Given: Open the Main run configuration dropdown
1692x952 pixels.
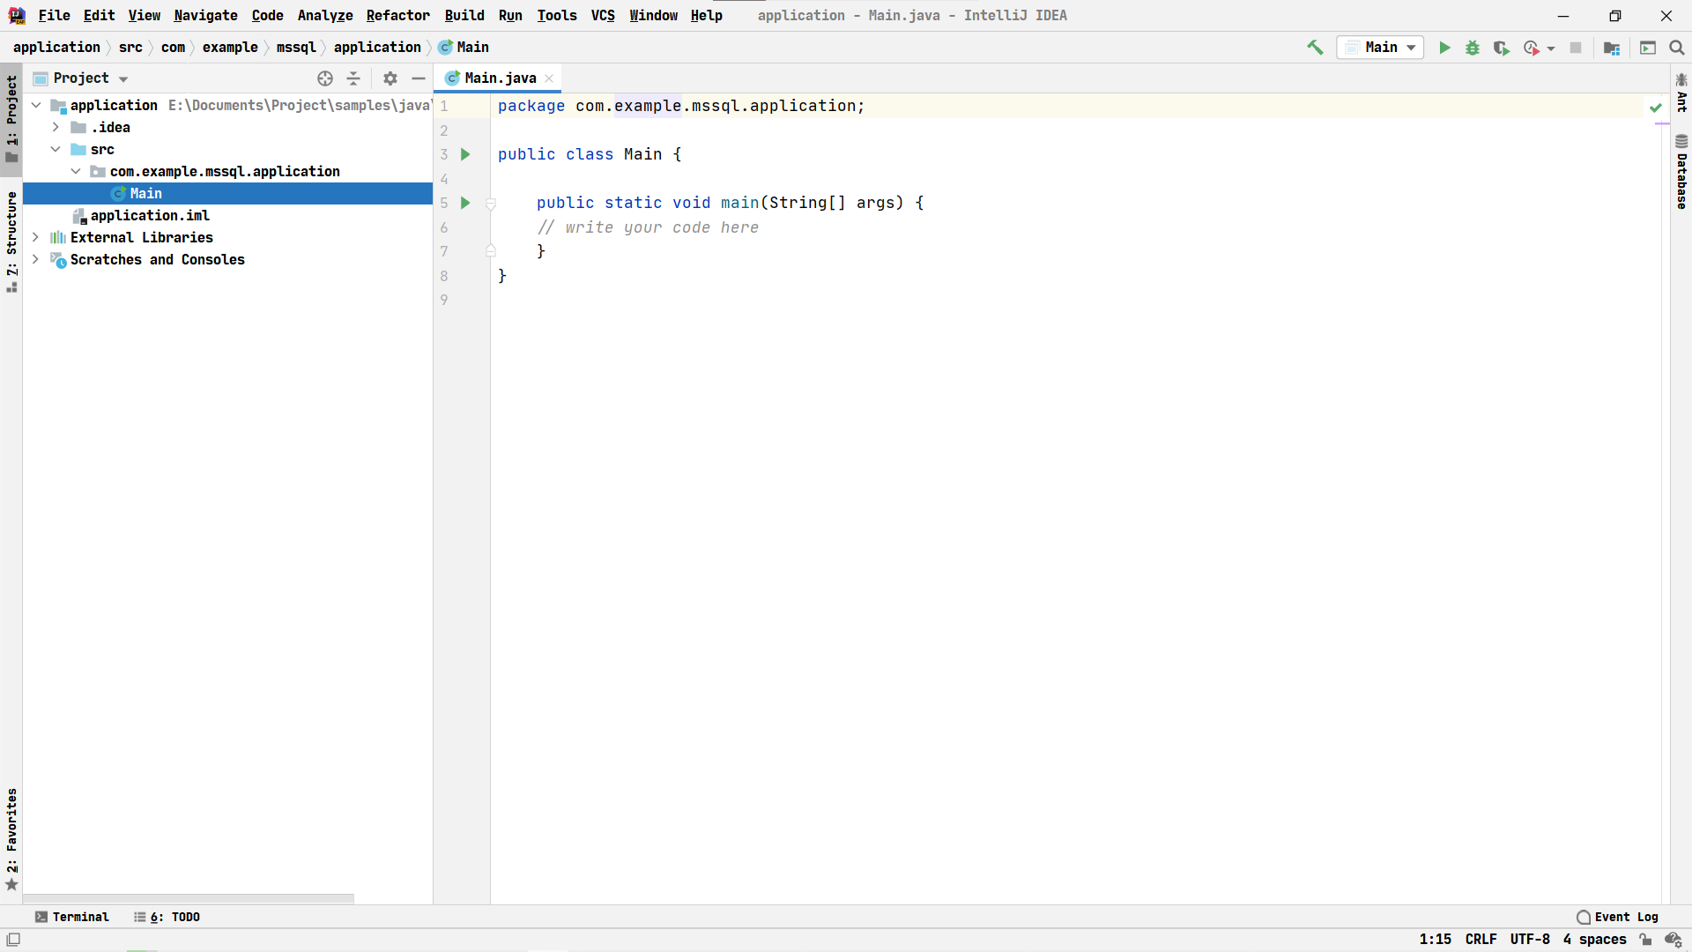Looking at the screenshot, I should (1380, 48).
